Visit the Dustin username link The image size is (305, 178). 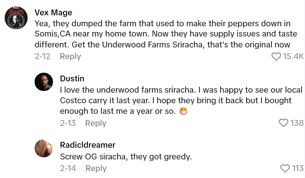click(x=72, y=78)
